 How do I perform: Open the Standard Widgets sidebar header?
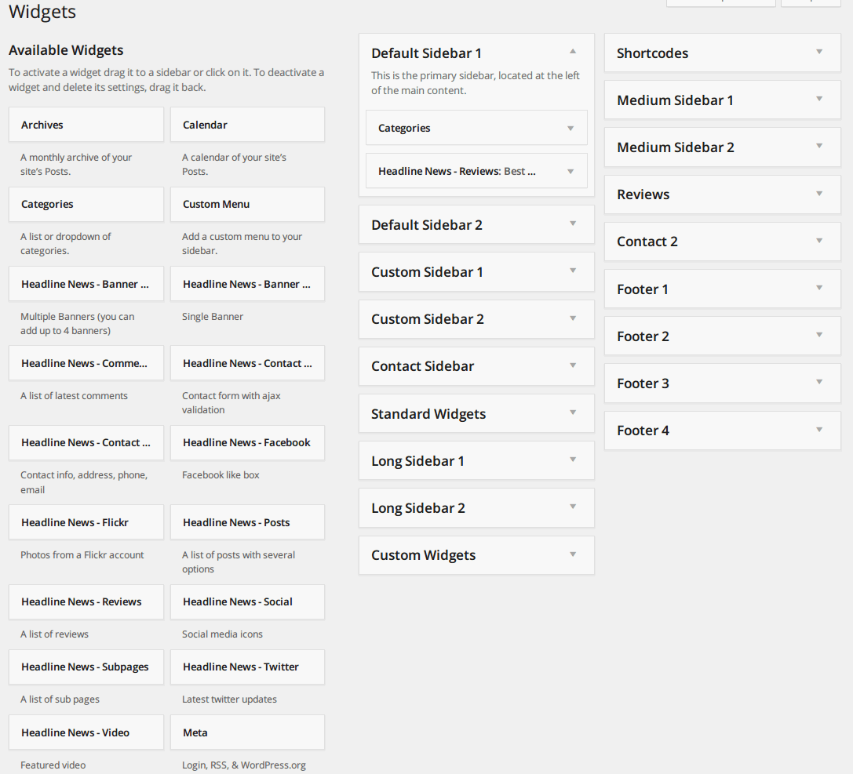(463, 413)
